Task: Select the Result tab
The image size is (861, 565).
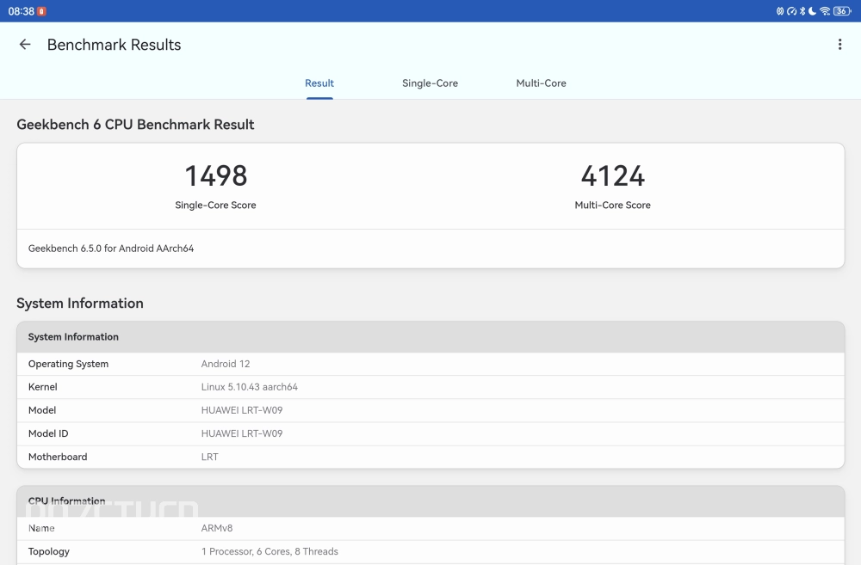Action: pos(319,83)
